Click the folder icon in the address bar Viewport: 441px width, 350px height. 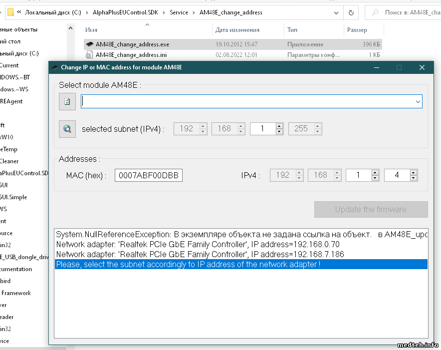[10, 12]
